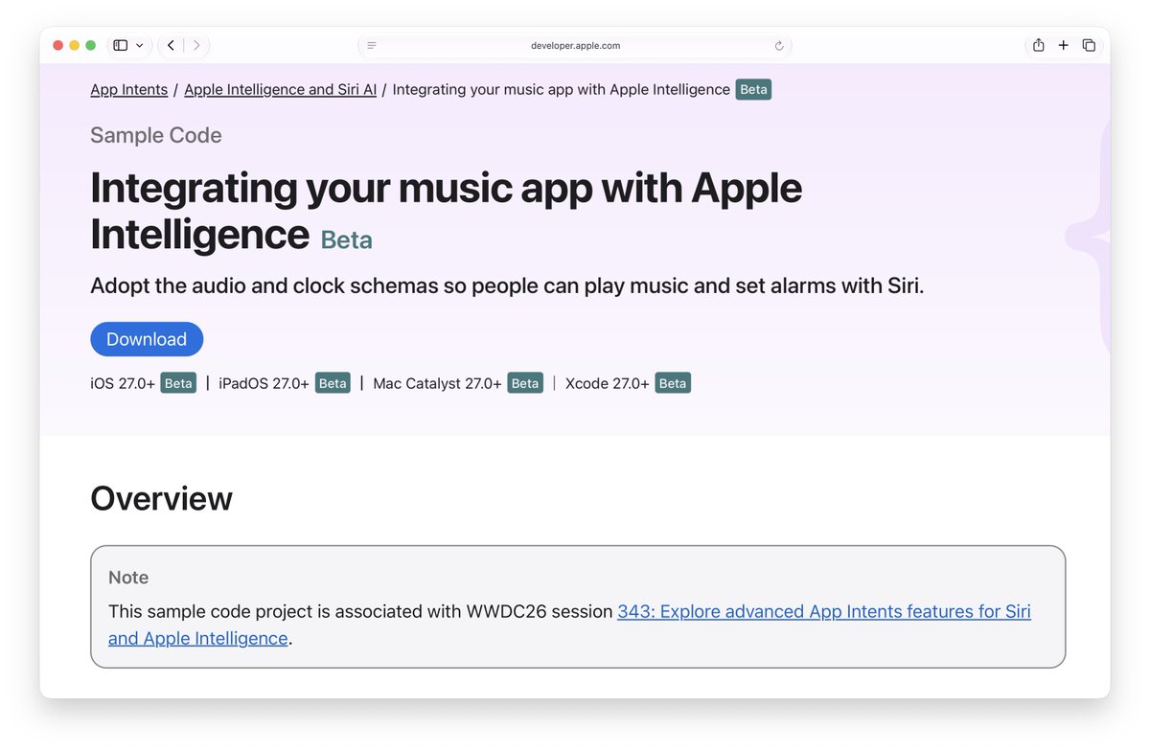Click the page title heading
This screenshot has height=751, width=1150.
tap(446, 211)
